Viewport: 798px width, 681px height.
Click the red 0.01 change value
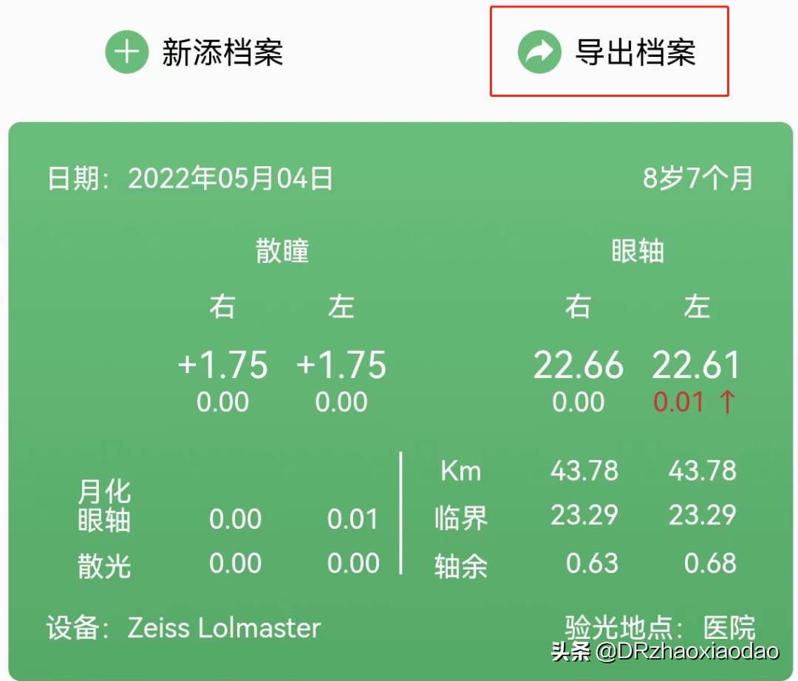(679, 402)
